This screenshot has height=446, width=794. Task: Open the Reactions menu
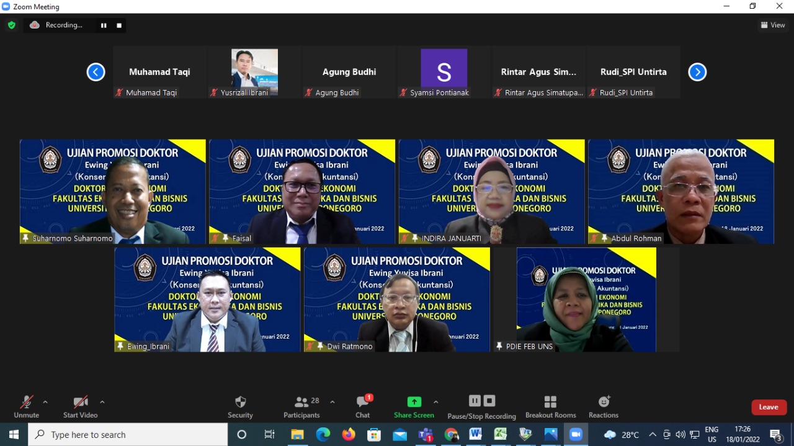[x=604, y=406]
